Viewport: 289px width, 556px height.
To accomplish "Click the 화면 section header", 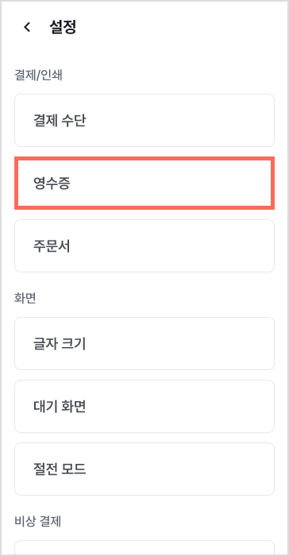I will point(25,298).
